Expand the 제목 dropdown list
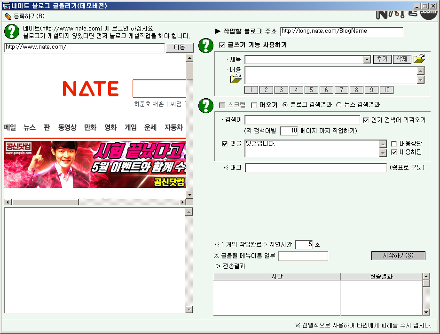The image size is (440, 334). click(367, 60)
